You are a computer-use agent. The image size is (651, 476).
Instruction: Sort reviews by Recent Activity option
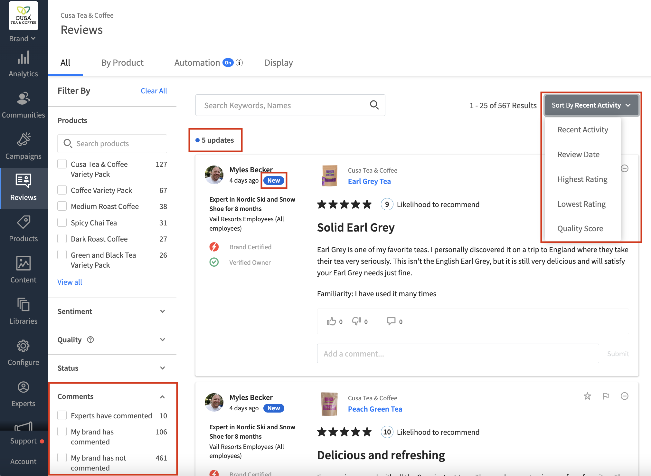pyautogui.click(x=583, y=130)
